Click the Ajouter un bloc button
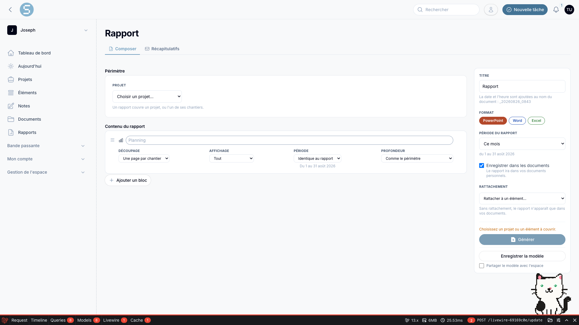Image resolution: width=579 pixels, height=325 pixels. coord(128,180)
